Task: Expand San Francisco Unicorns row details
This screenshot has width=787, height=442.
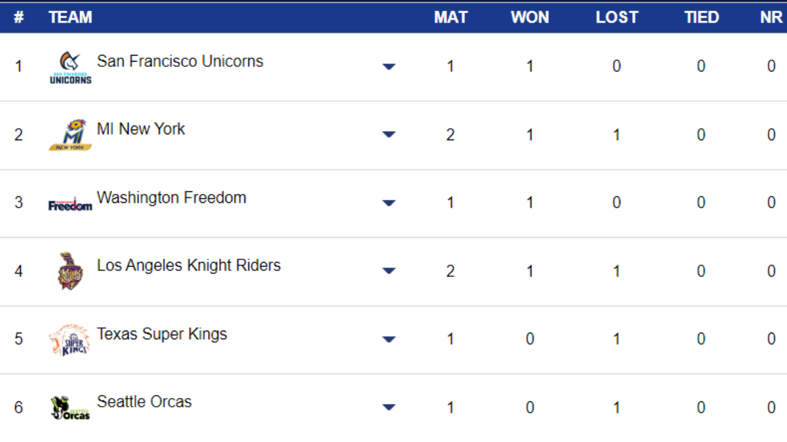Action: (x=389, y=67)
